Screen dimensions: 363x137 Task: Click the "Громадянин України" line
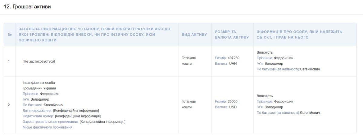pyautogui.click(x=39, y=88)
